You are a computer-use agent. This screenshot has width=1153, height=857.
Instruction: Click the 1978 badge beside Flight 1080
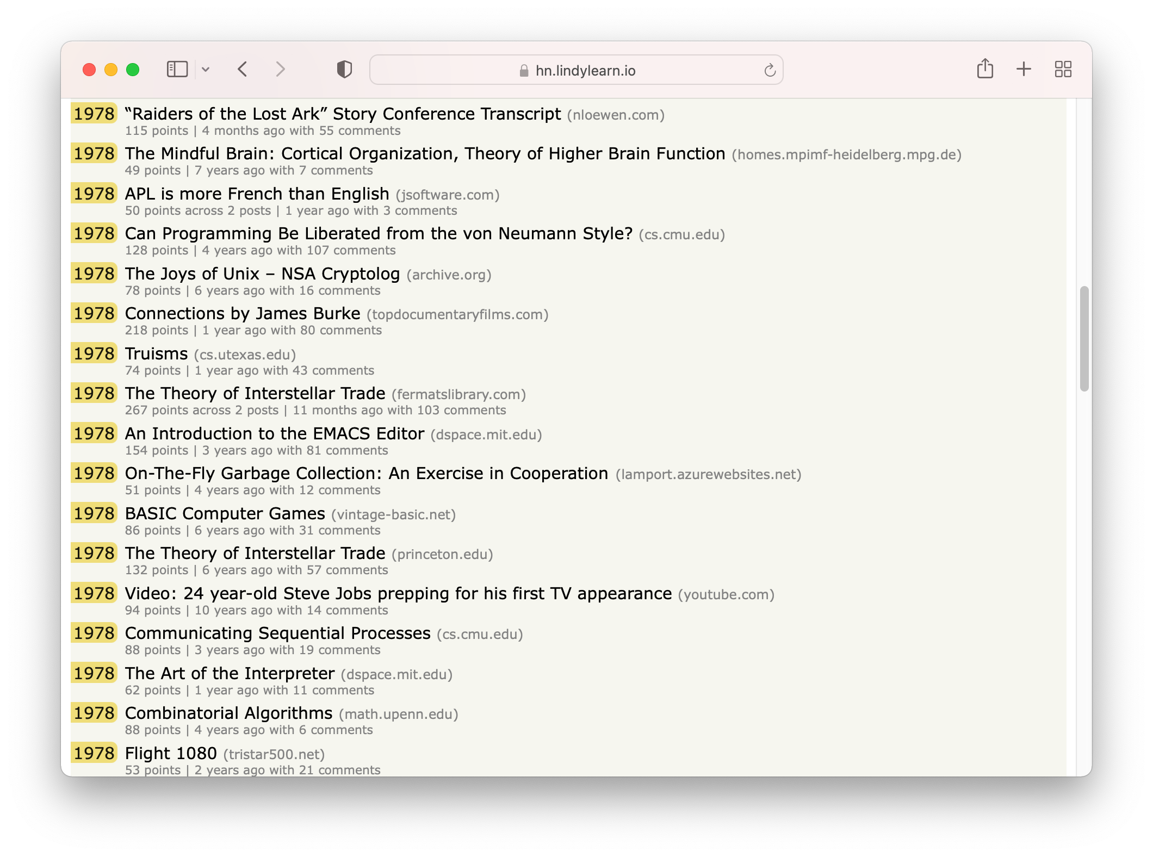[x=93, y=753]
